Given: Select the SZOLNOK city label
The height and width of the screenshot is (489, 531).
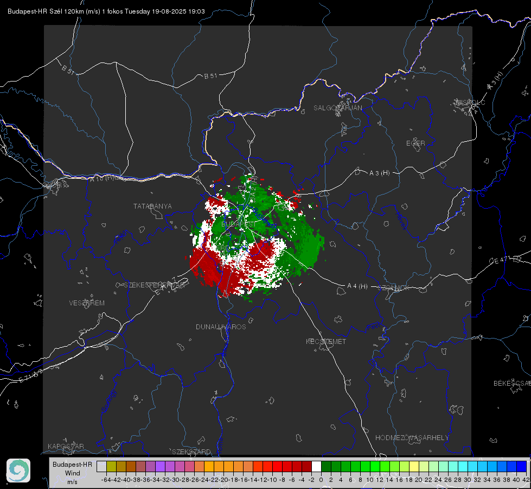Looking at the screenshot, I should tap(395, 288).
